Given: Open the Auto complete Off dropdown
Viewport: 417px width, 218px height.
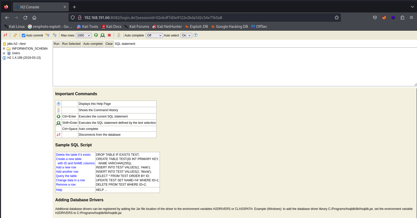Looking at the screenshot, I should click(154, 35).
